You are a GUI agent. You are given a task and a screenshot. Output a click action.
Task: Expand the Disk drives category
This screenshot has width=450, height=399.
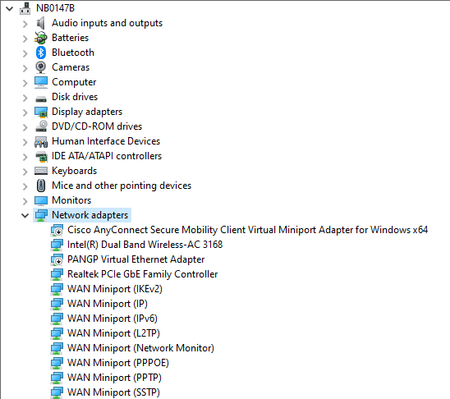coord(25,98)
